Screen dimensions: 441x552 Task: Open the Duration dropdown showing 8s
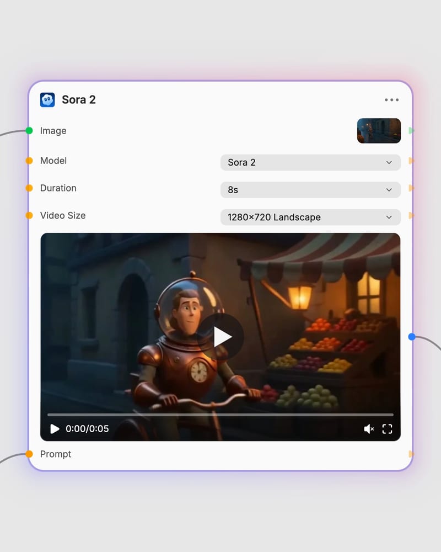[310, 190]
